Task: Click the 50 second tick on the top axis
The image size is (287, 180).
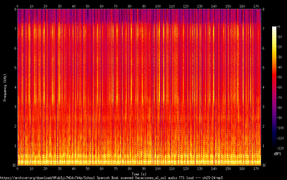Action: 88,6
